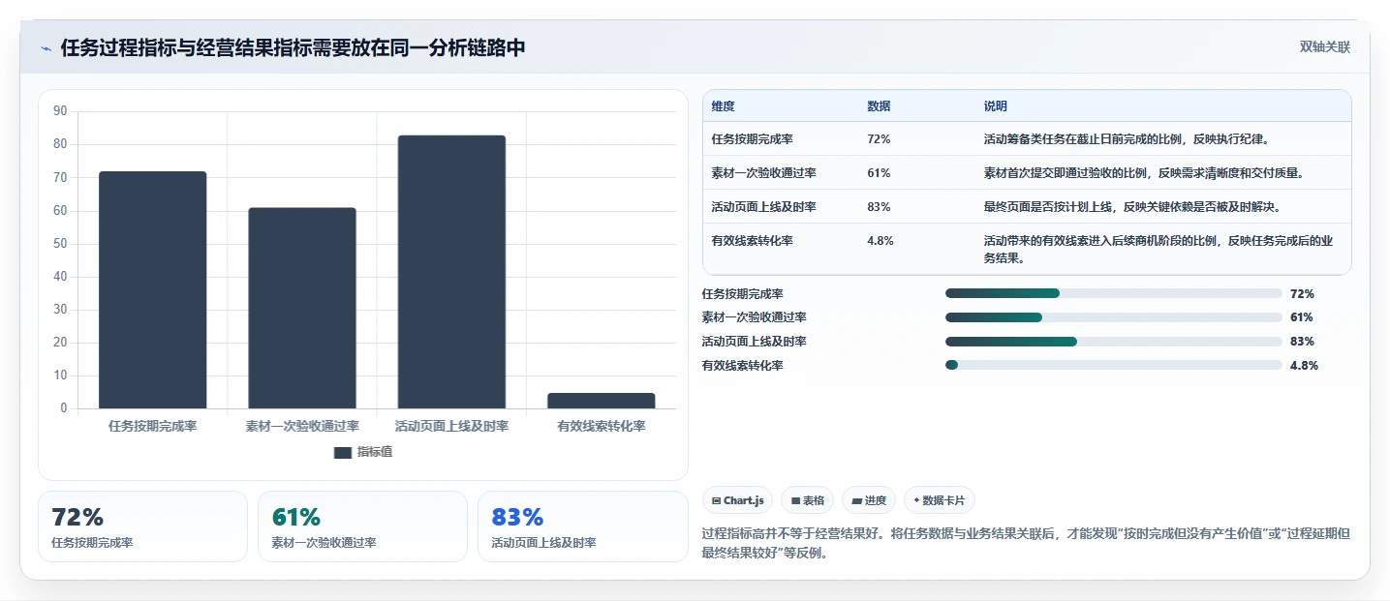Click progress label 有效线索转化率
This screenshot has height=601, width=1390.
(743, 366)
